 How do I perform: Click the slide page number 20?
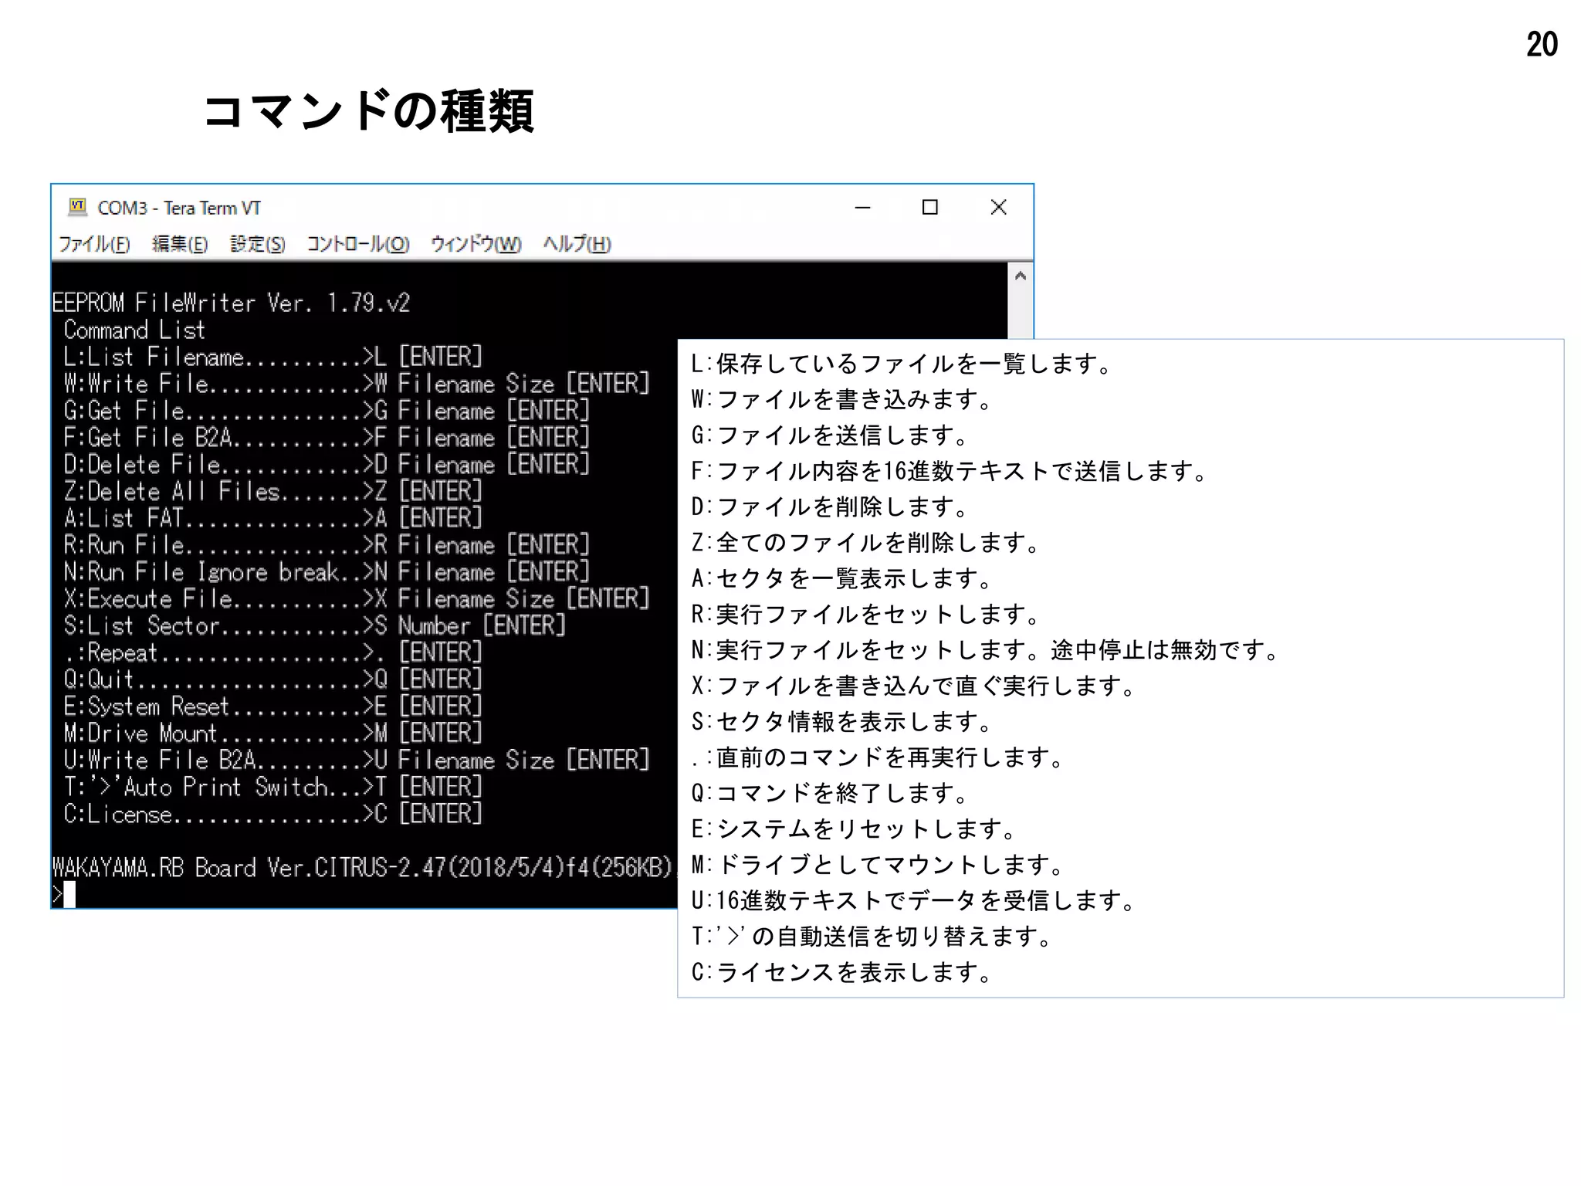[1542, 45]
